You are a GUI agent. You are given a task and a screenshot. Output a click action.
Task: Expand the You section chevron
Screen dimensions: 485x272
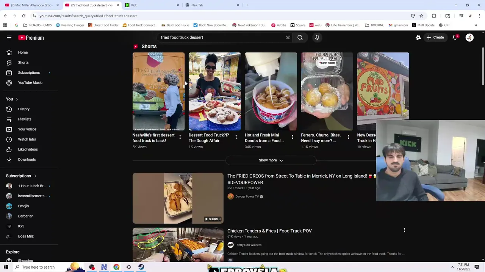pyautogui.click(x=17, y=99)
